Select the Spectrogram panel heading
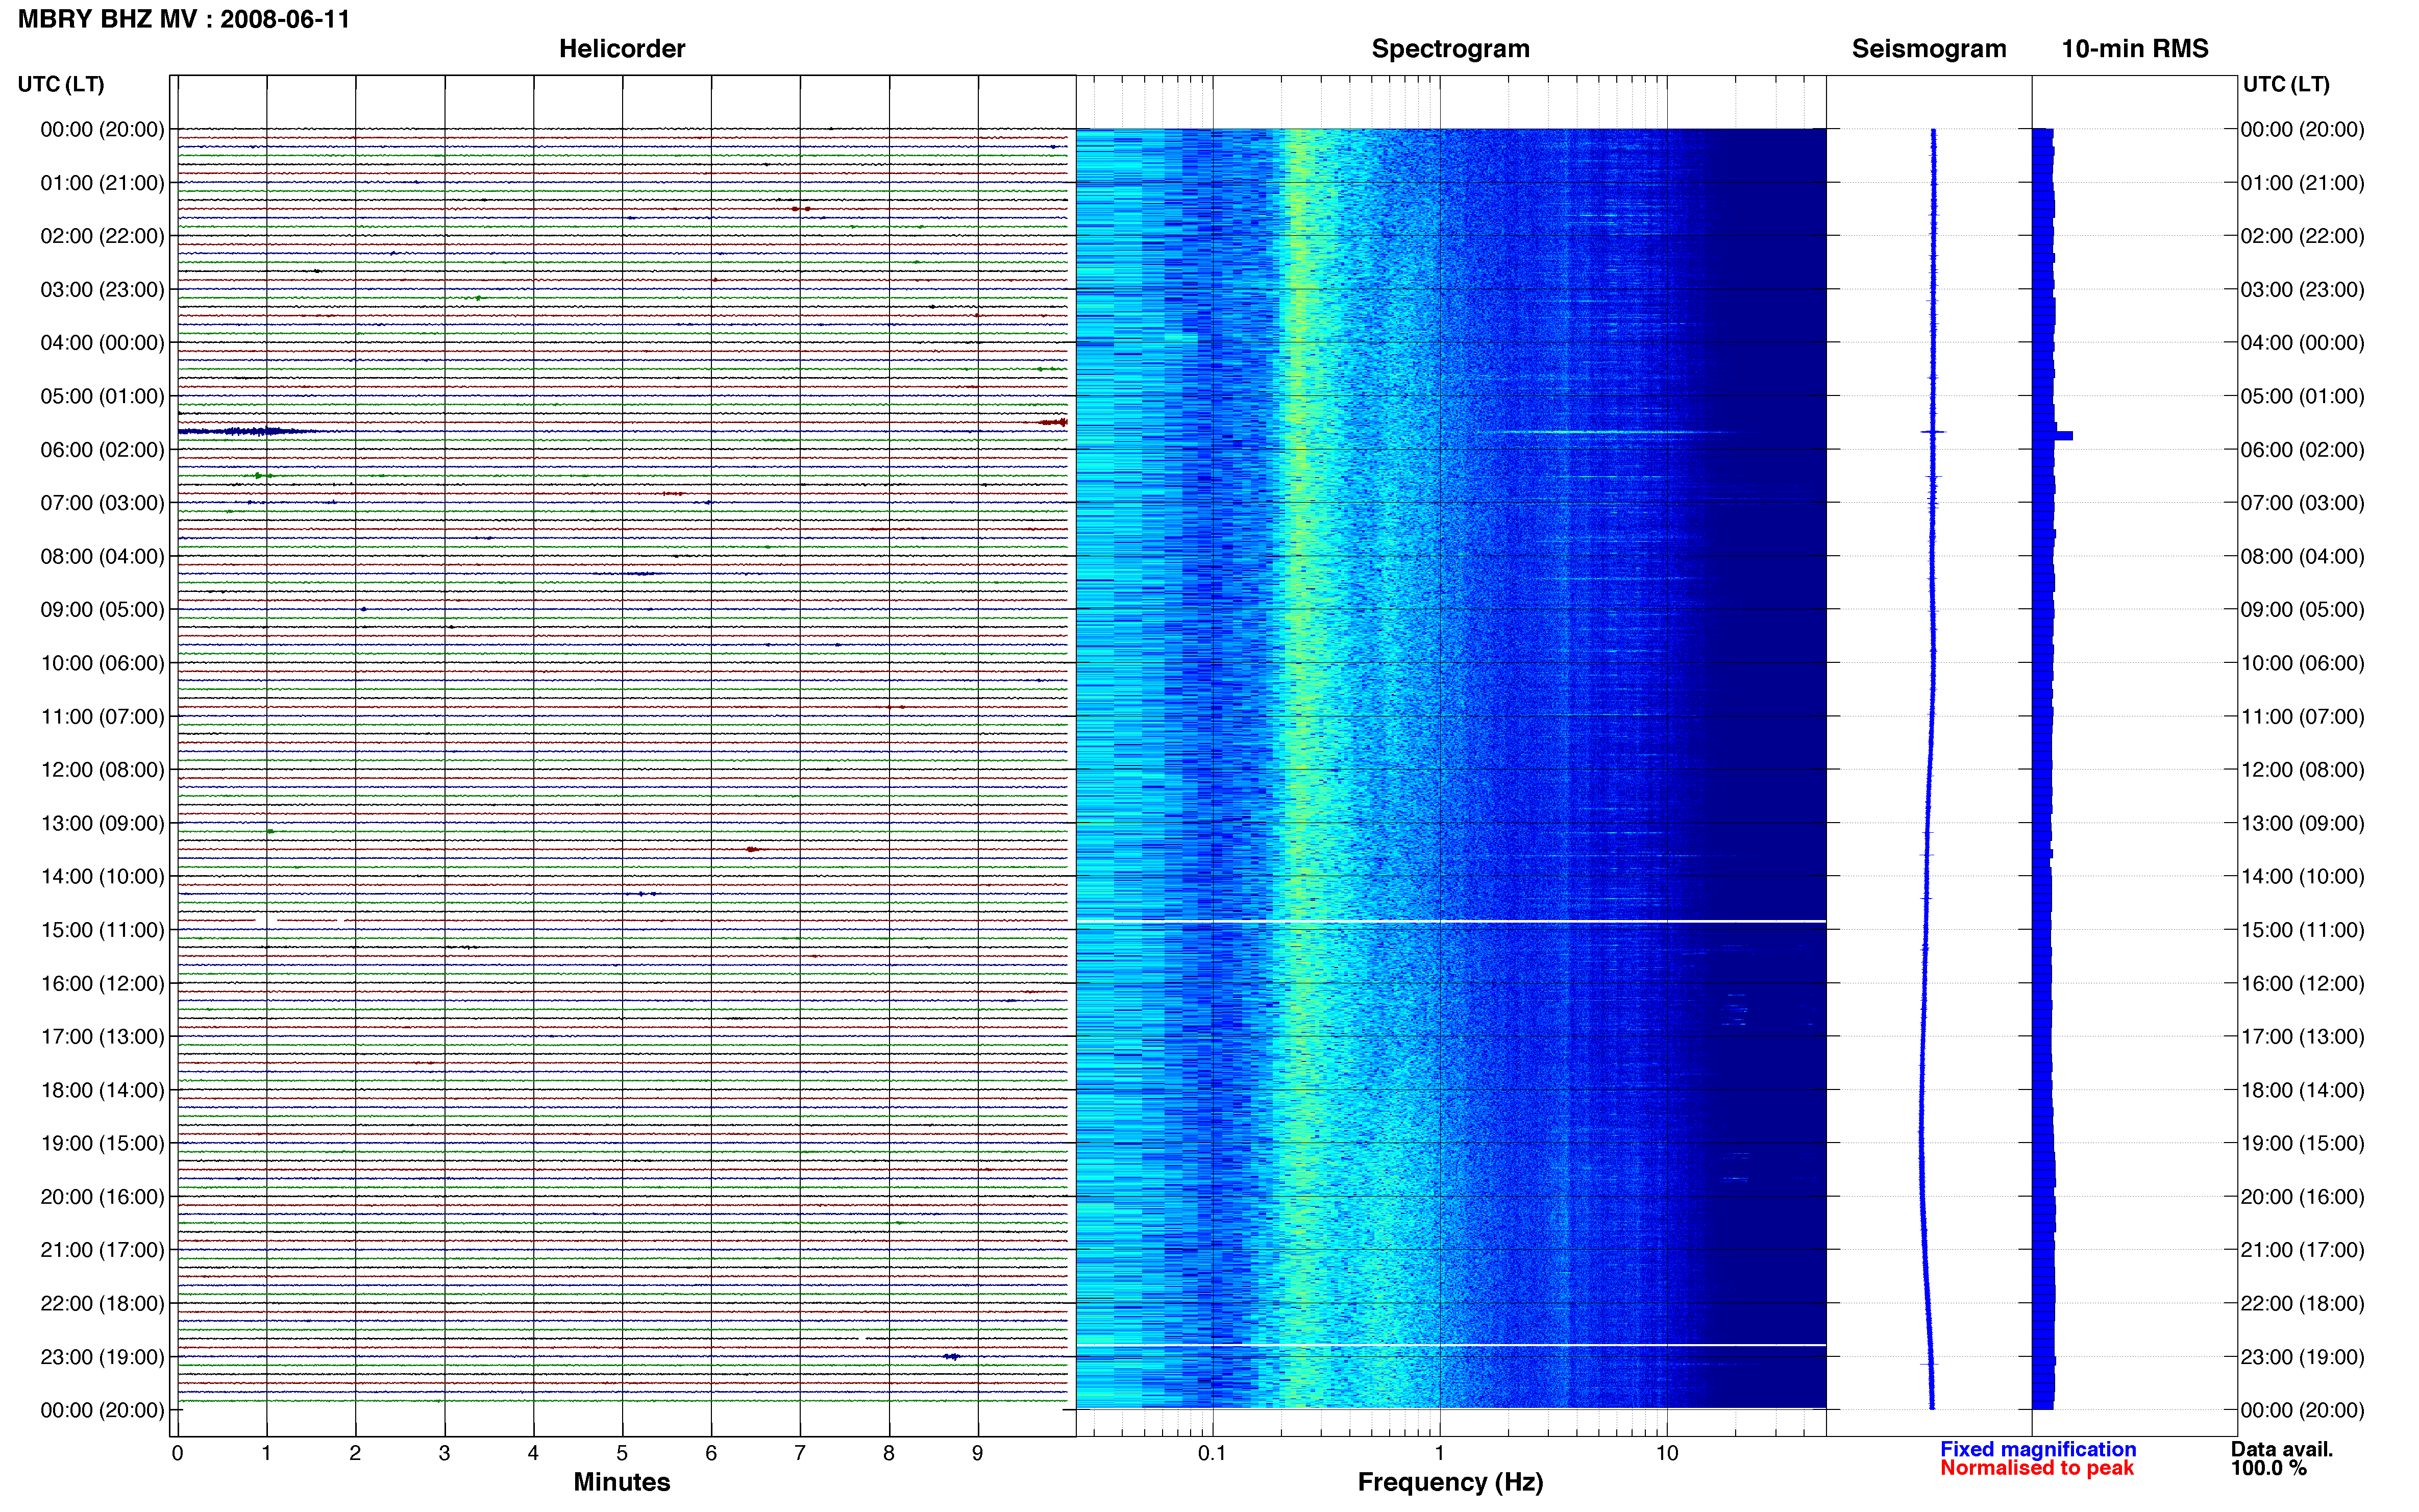The image size is (2419, 1512). point(1450,49)
